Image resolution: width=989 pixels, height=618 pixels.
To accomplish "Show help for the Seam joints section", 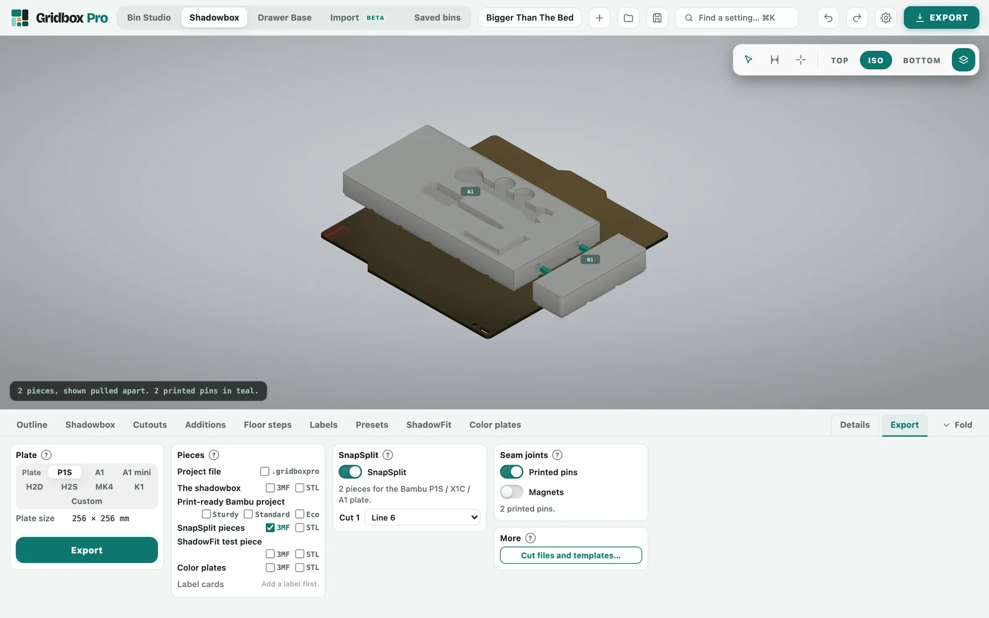I will pos(557,455).
